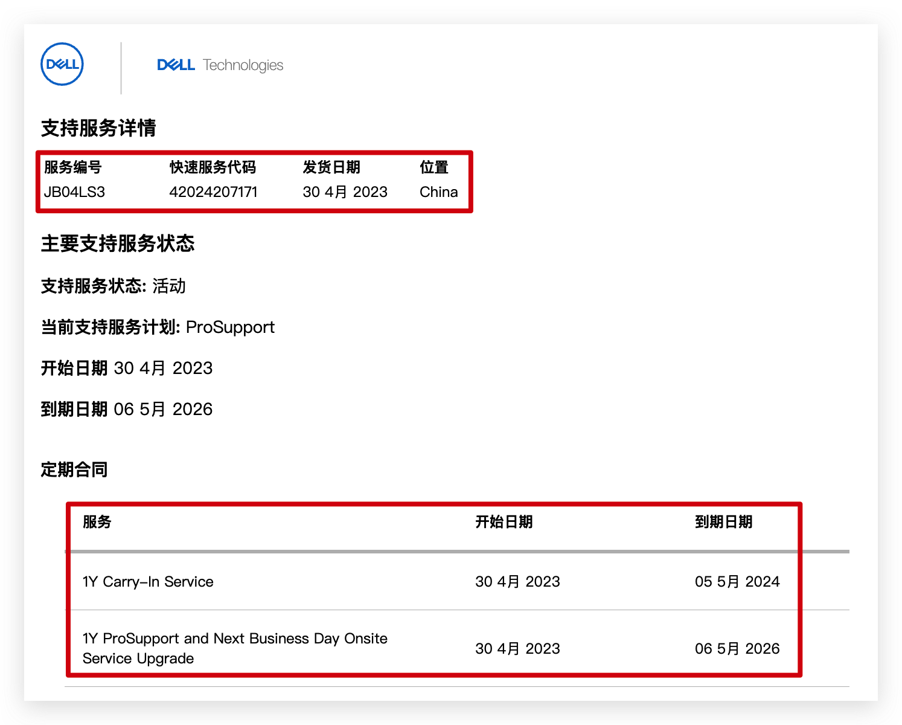Viewport: 902px width, 725px height.
Task: Click the 发货日期 value 30 4月 2023
Action: pyautogui.click(x=345, y=192)
